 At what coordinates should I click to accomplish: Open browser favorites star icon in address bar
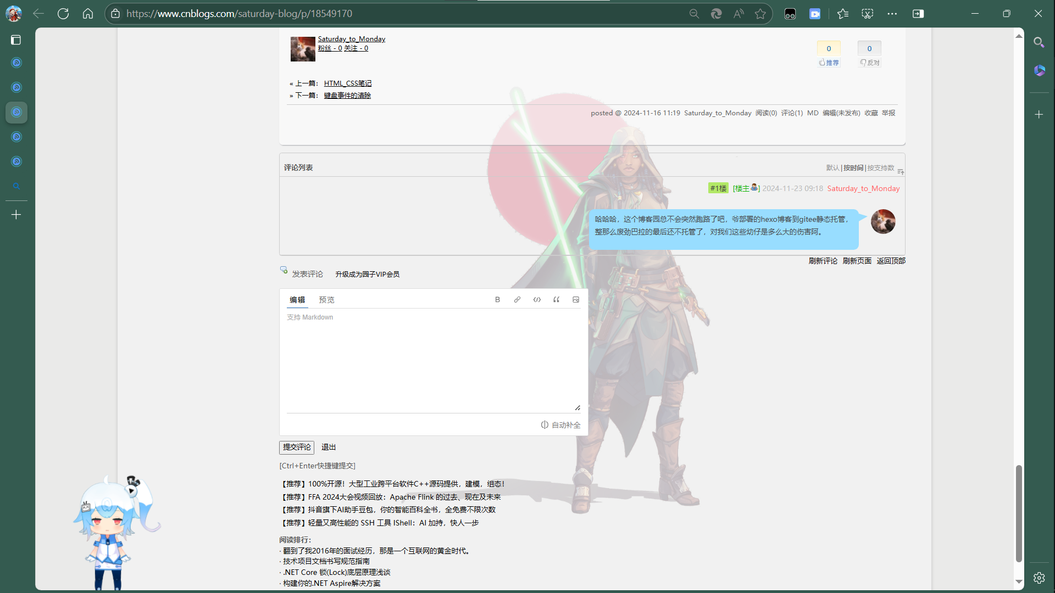(x=760, y=14)
